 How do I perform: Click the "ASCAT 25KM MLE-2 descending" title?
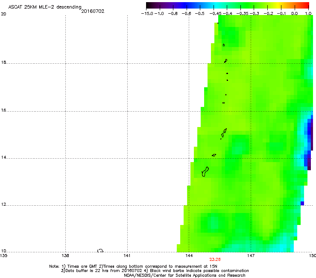point(45,7)
